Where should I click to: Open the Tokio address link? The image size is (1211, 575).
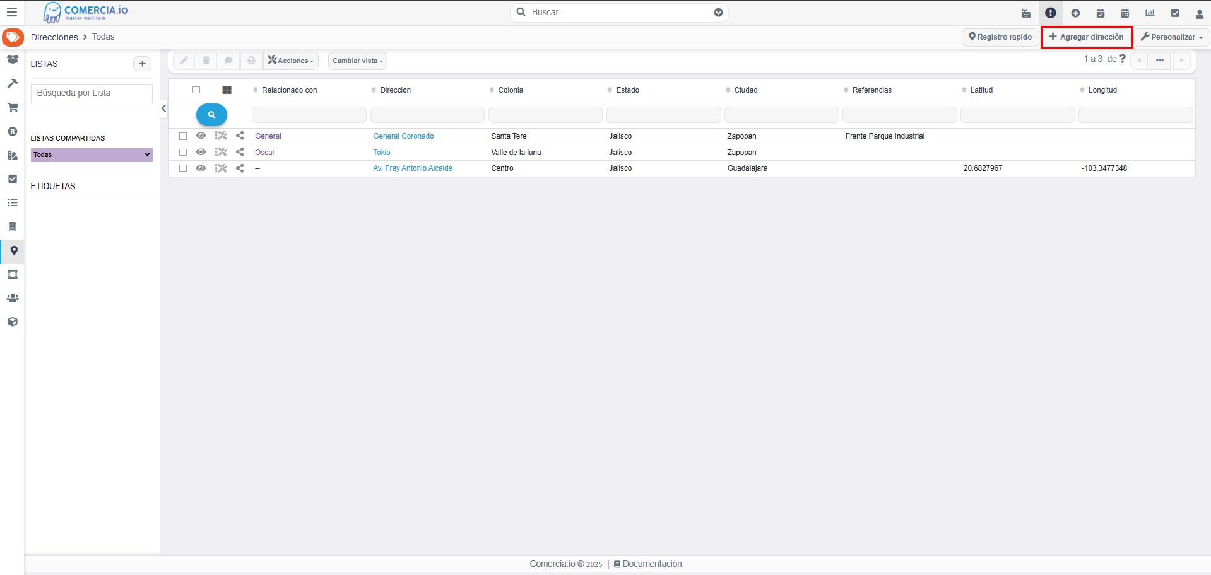(x=382, y=153)
